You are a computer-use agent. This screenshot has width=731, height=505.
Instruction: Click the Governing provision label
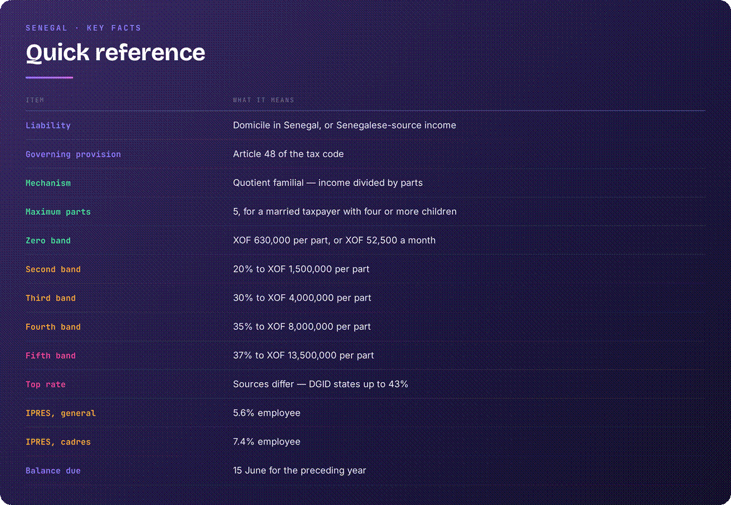coord(73,154)
